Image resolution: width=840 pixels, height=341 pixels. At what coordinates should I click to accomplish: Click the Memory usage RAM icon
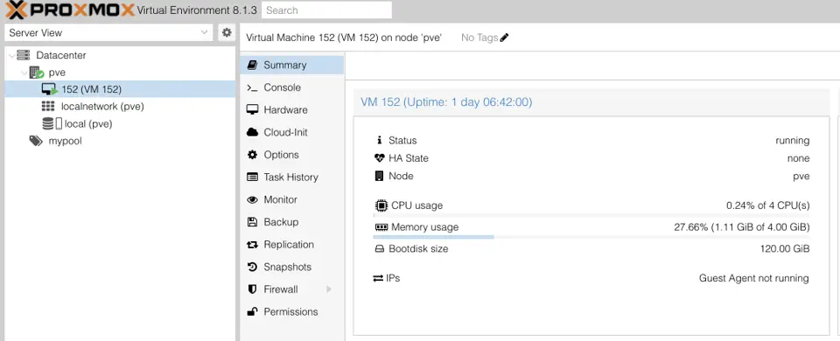381,227
